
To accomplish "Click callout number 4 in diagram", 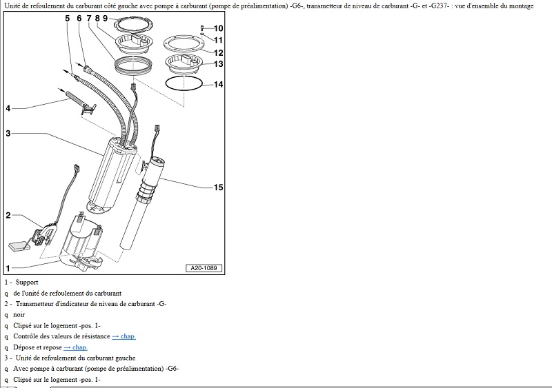I will click(x=8, y=108).
